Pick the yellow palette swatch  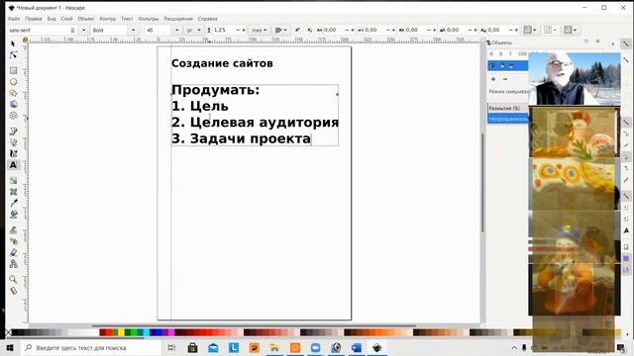121,332
